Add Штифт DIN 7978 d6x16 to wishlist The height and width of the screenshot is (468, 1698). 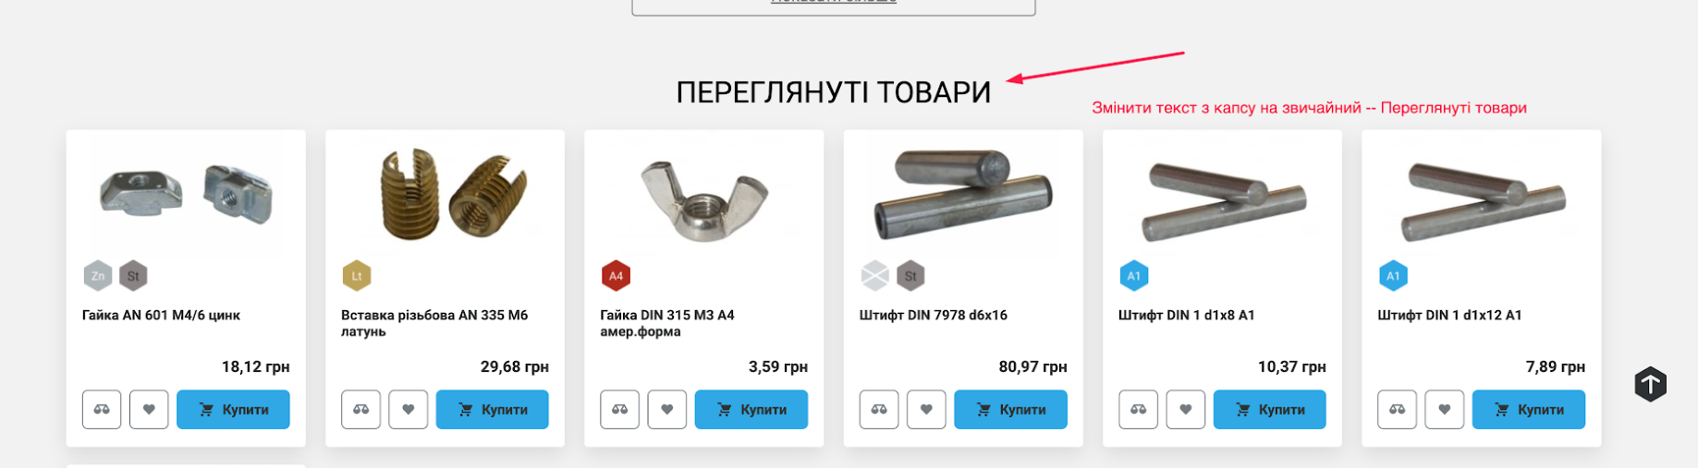tap(926, 410)
